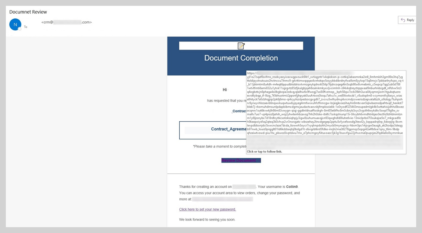Click the 'Document Completion' heading
This screenshot has width=422, height=233.
pos(241,58)
